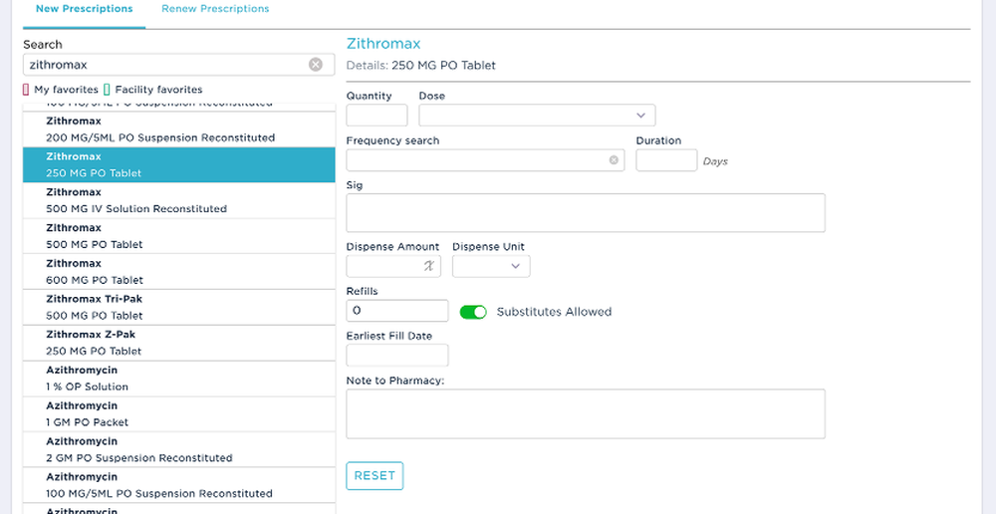Click the Dispense Amount calculation icon
The image size is (996, 514).
pos(429,266)
